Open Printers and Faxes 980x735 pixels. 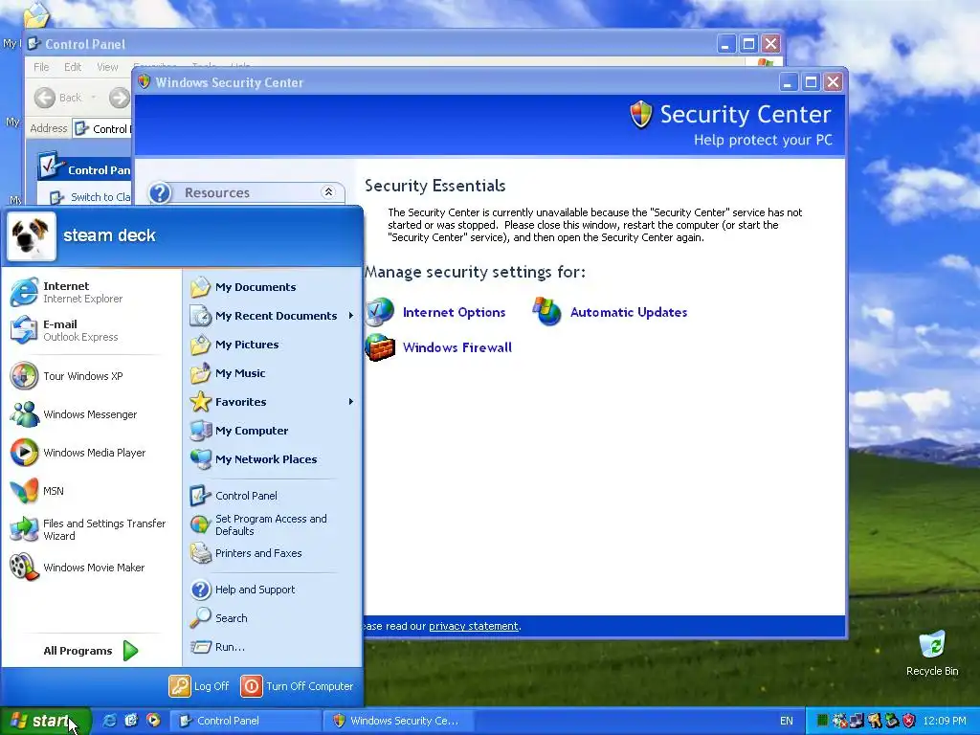(x=273, y=554)
